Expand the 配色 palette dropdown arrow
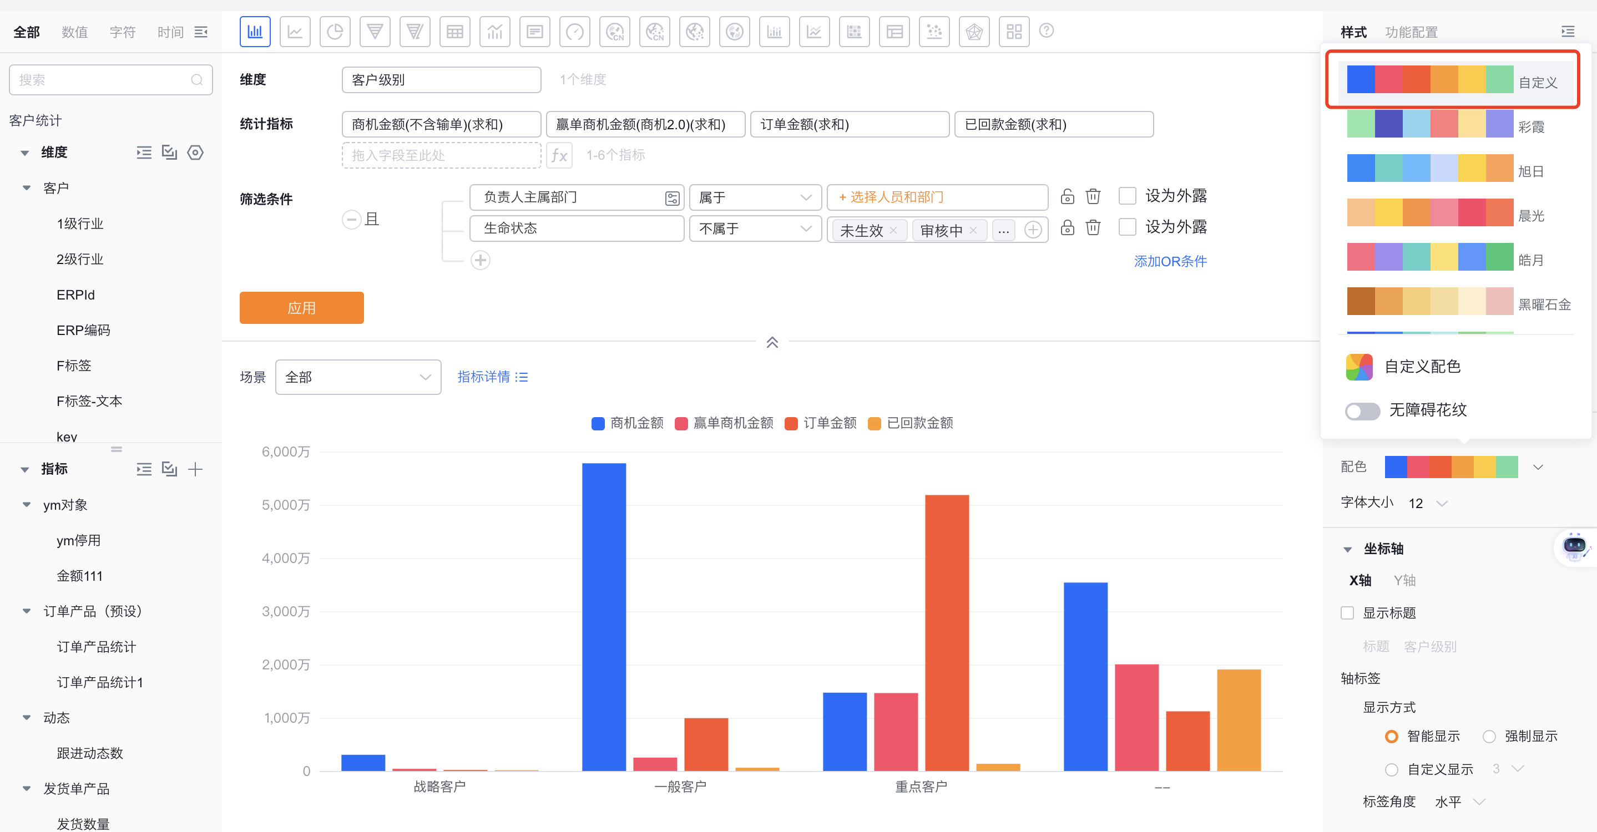Screen dimensions: 1597x832 [1538, 466]
